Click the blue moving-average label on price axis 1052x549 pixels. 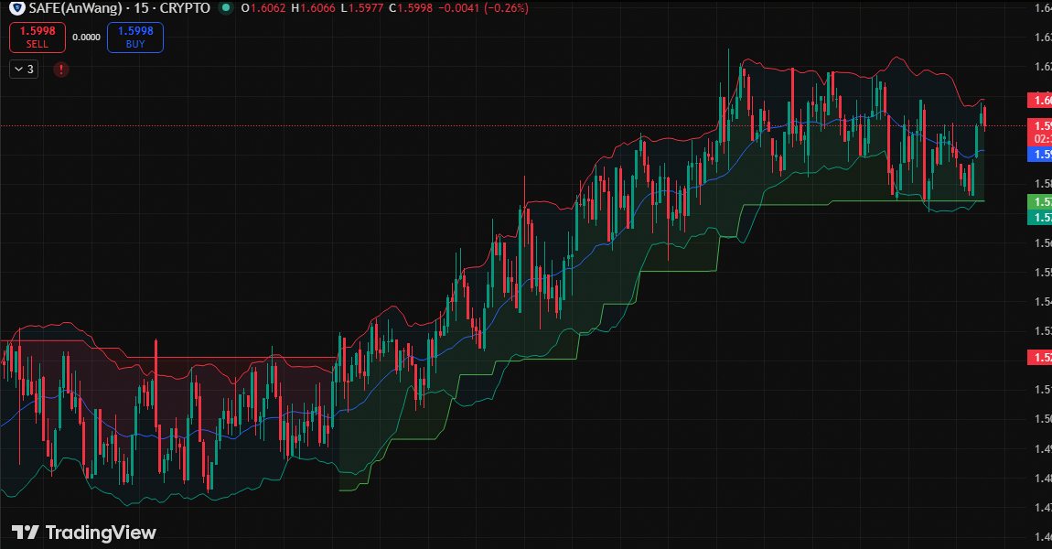(x=1040, y=155)
